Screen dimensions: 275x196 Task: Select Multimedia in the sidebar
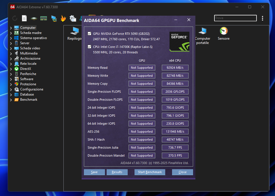pyautogui.click(x=29, y=53)
